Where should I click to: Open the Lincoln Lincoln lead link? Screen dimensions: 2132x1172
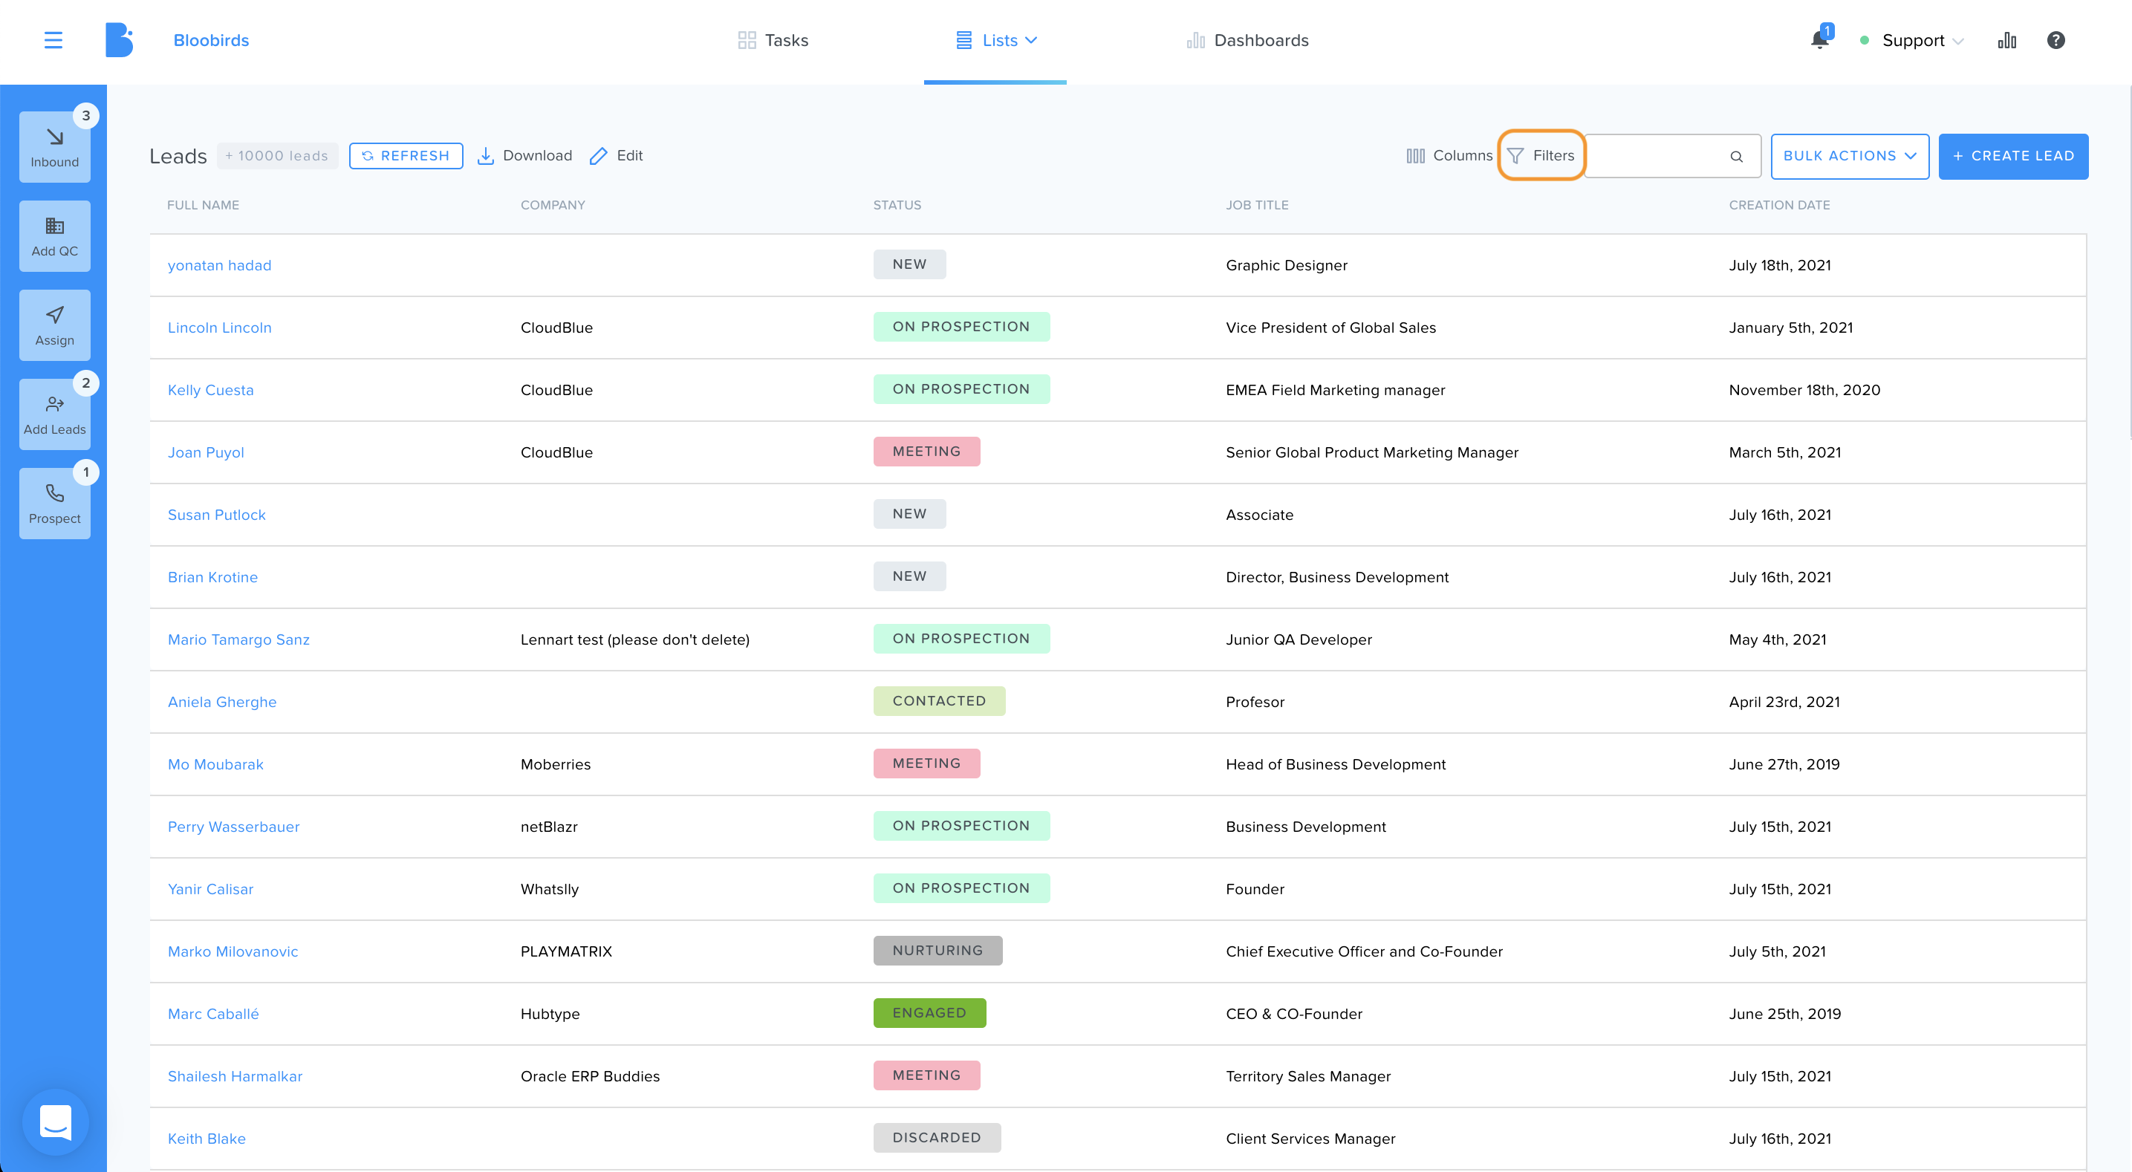219,328
